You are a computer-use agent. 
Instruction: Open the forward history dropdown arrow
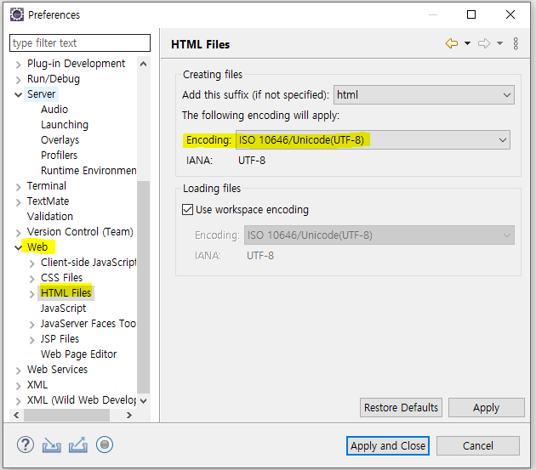[x=499, y=43]
